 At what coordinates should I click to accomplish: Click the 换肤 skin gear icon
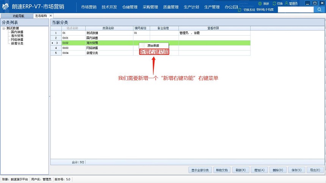(x=260, y=3)
